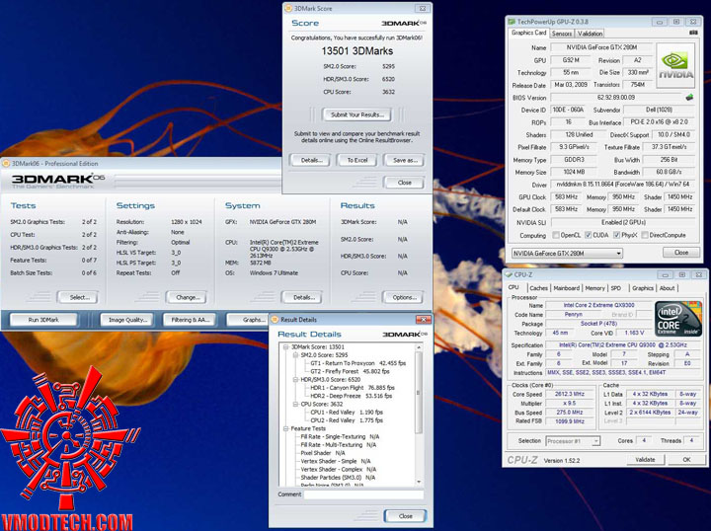Click Select button under Tests

[79, 298]
